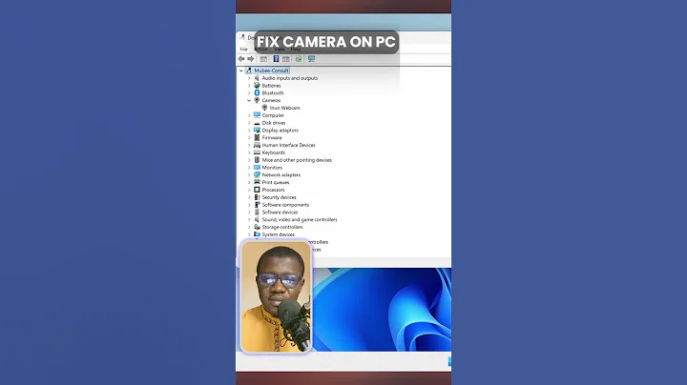Open Help via the blue question-mark icon
This screenshot has height=385, width=687.
tap(276, 59)
